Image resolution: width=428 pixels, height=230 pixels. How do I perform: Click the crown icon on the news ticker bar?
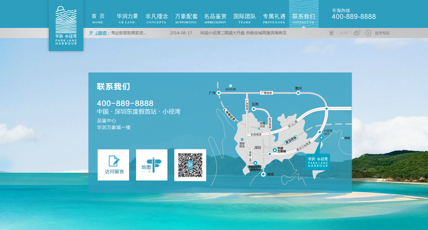[332, 33]
